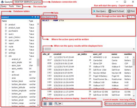This screenshot has height=108, width=137.
Task: Click into the SQL query editor
Action: tap(88, 28)
